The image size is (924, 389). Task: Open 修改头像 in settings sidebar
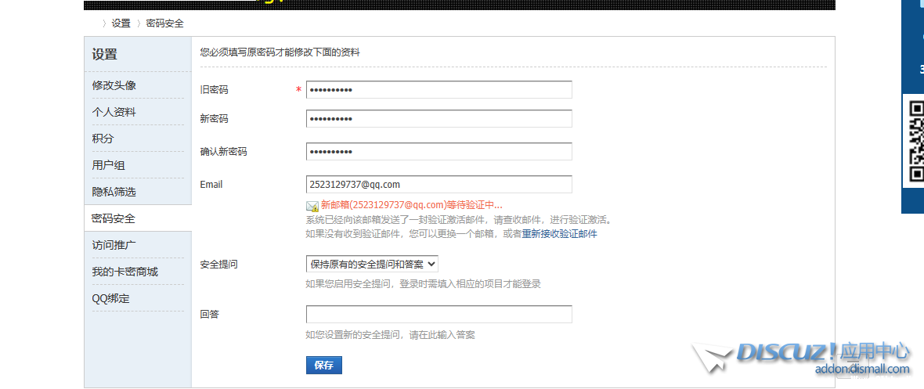114,85
